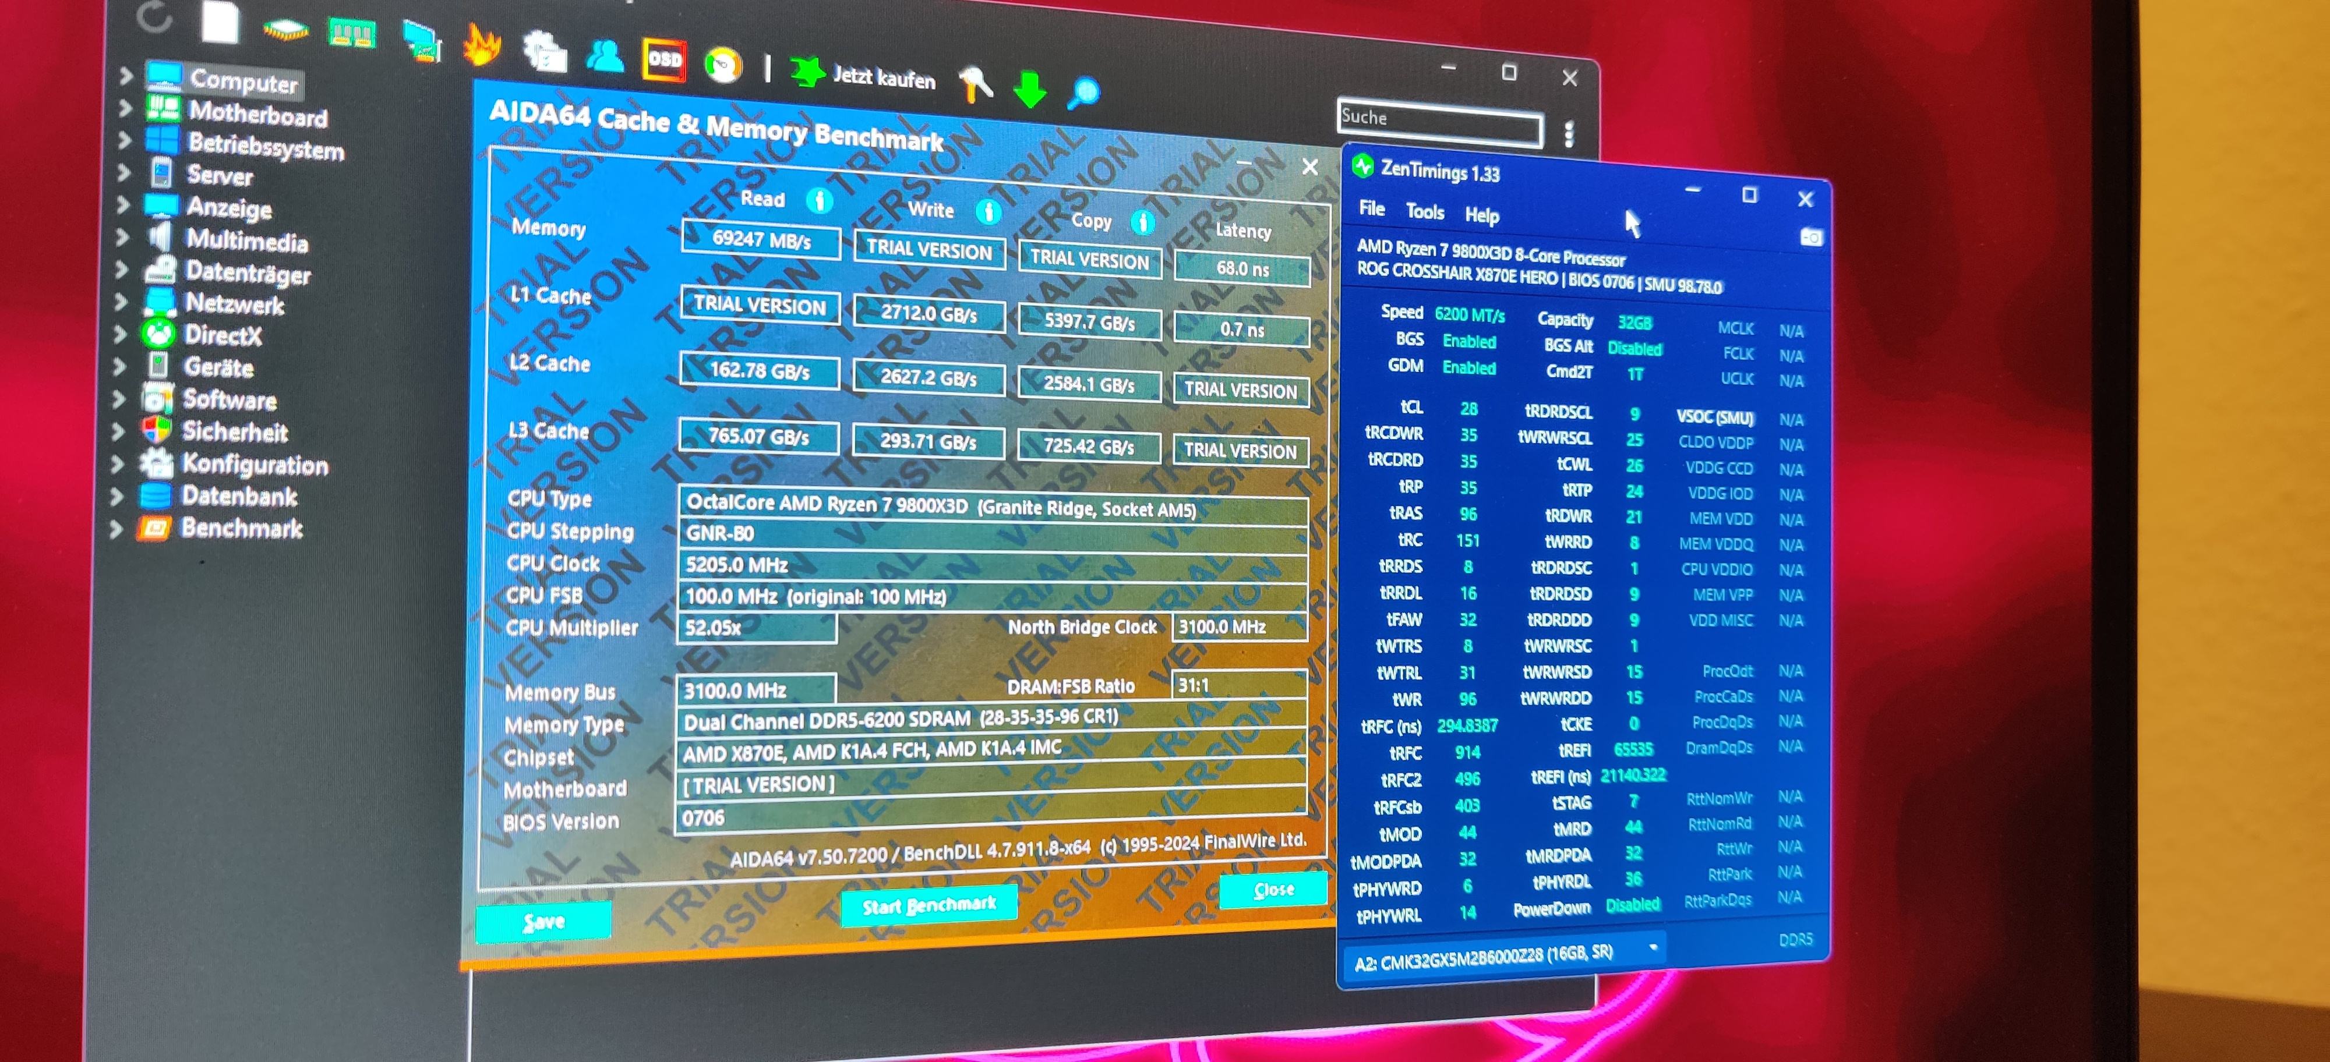Viewport: 2330px width, 1062px height.
Task: Expand the Netzwerk tree node
Action: (121, 301)
